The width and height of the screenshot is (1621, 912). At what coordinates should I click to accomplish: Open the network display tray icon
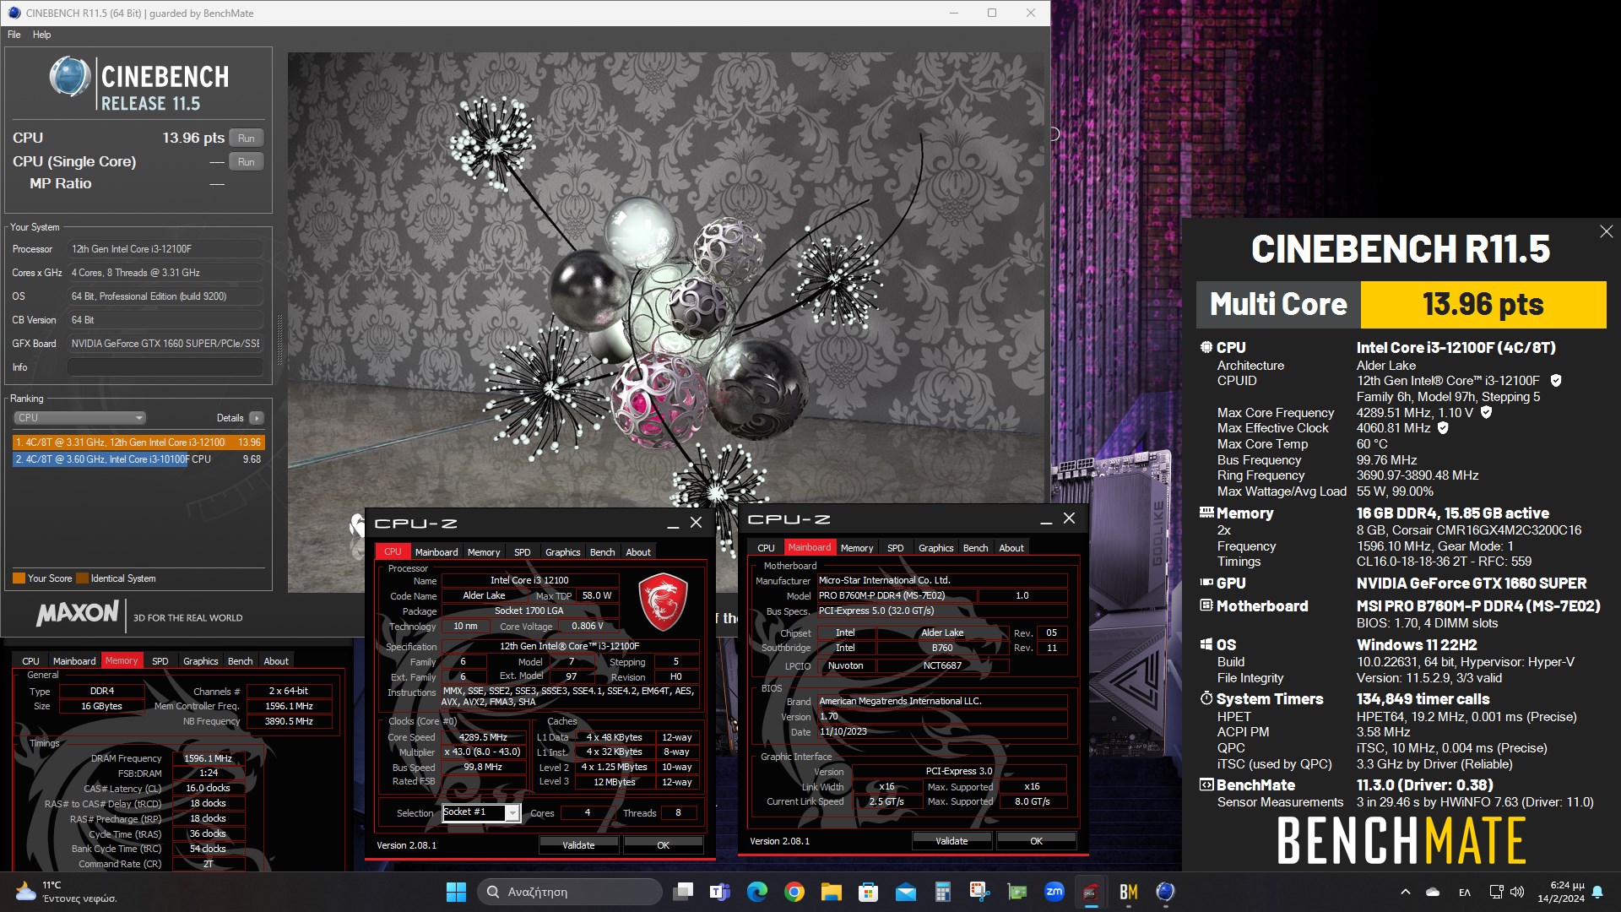[1496, 892]
